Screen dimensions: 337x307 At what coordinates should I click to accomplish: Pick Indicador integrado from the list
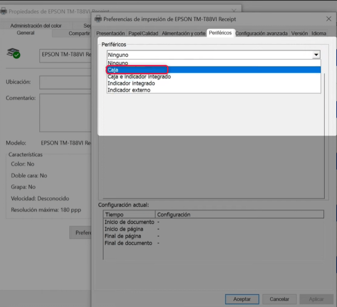(214, 83)
